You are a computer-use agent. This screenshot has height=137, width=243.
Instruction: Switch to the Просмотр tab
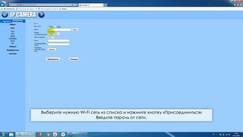[x=6, y=21]
